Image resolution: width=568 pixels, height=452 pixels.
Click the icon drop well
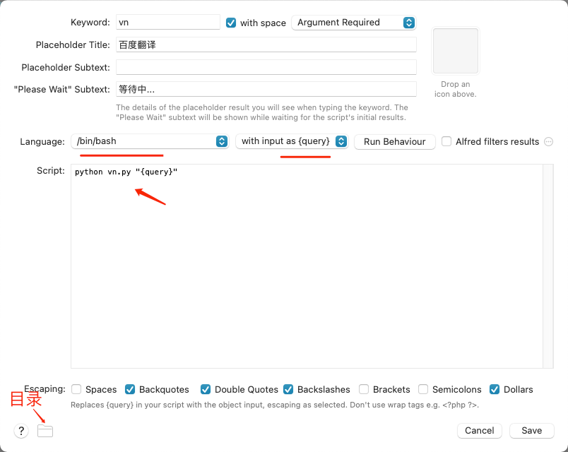point(456,51)
